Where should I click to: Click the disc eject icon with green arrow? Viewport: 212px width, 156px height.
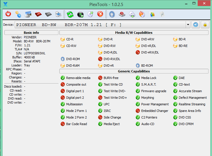tap(90, 14)
